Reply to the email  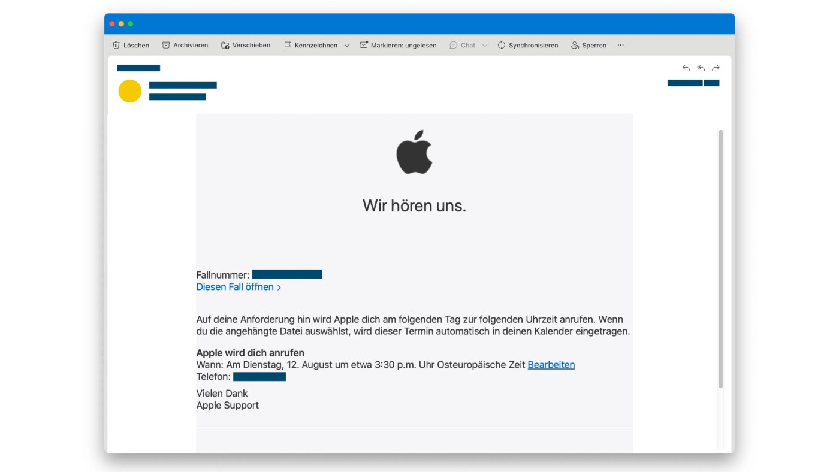tap(686, 68)
